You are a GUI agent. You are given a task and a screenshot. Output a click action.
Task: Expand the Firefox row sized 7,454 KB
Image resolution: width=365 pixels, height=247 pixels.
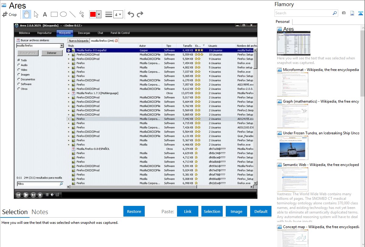tap(69, 63)
